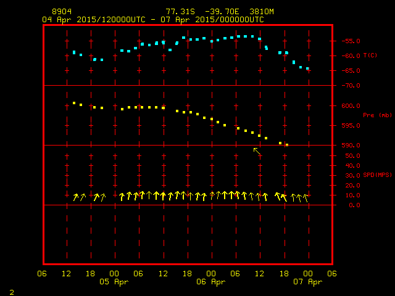Image resolution: width=395 pixels, height=296 pixels.
Task: Click the 10.0 wind speed axis label
Action: click(x=352, y=195)
